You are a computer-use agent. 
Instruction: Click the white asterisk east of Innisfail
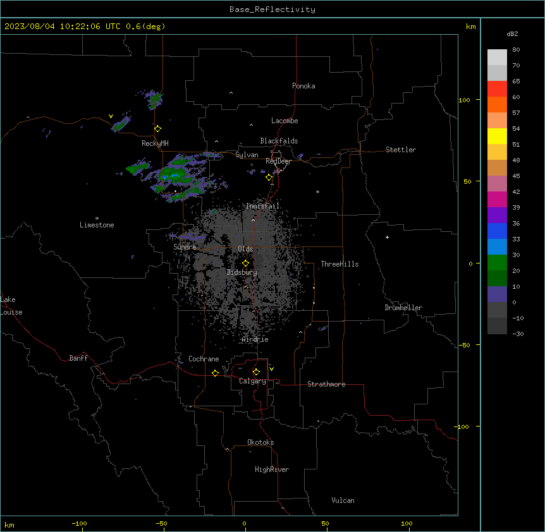317,191
